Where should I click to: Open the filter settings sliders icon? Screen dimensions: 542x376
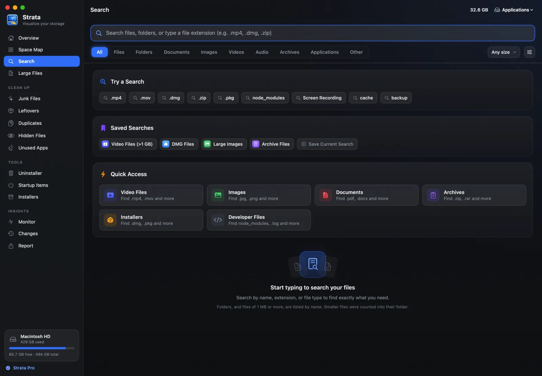(x=529, y=52)
